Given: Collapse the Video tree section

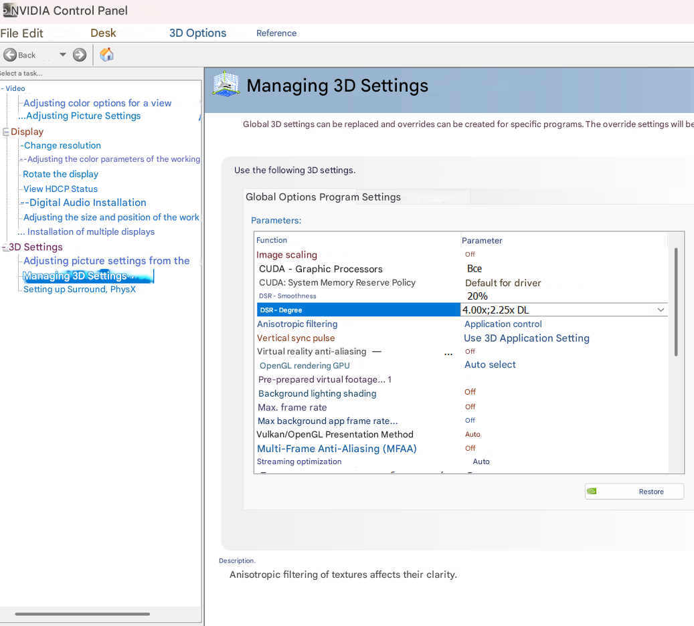Looking at the screenshot, I should tap(3, 88).
